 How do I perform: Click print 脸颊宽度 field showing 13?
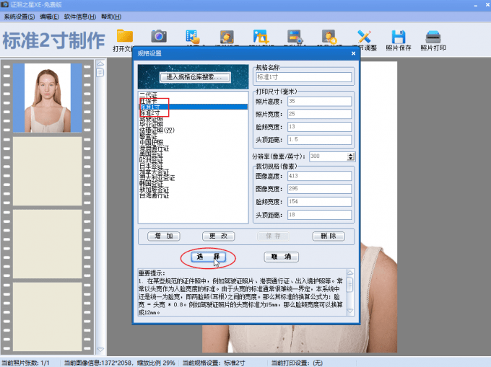(x=319, y=127)
